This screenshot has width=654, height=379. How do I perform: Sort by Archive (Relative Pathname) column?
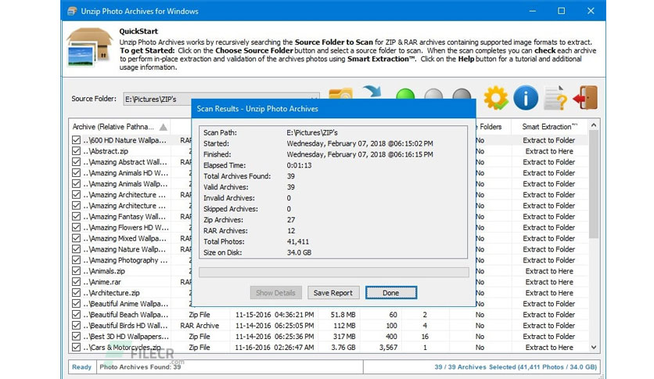pos(120,127)
